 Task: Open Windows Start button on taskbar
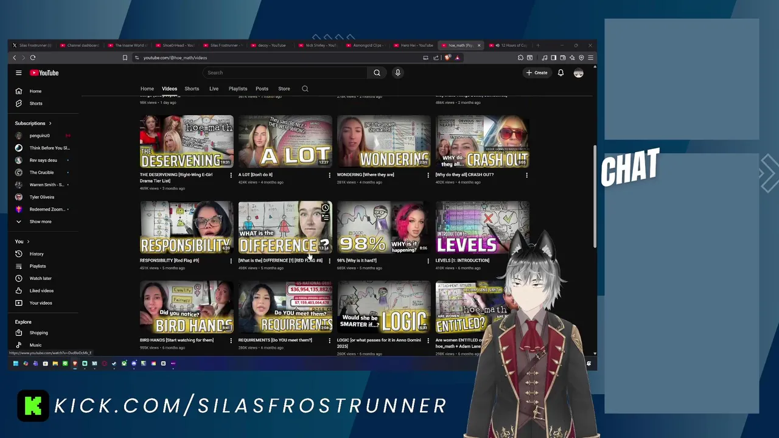pyautogui.click(x=16, y=364)
